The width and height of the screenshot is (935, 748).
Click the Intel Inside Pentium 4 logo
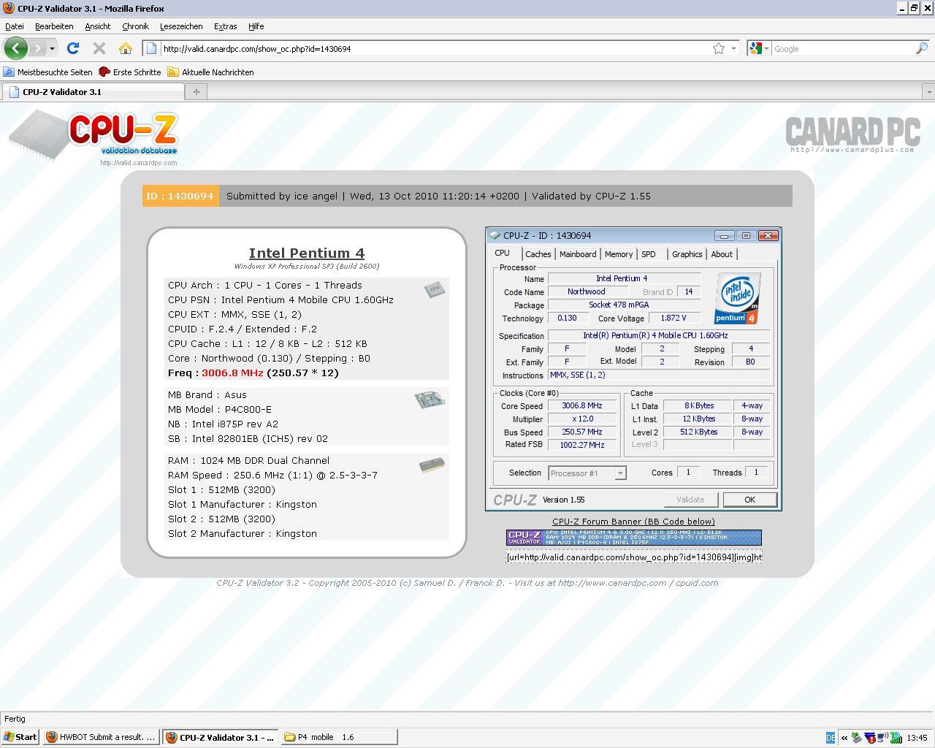click(738, 298)
